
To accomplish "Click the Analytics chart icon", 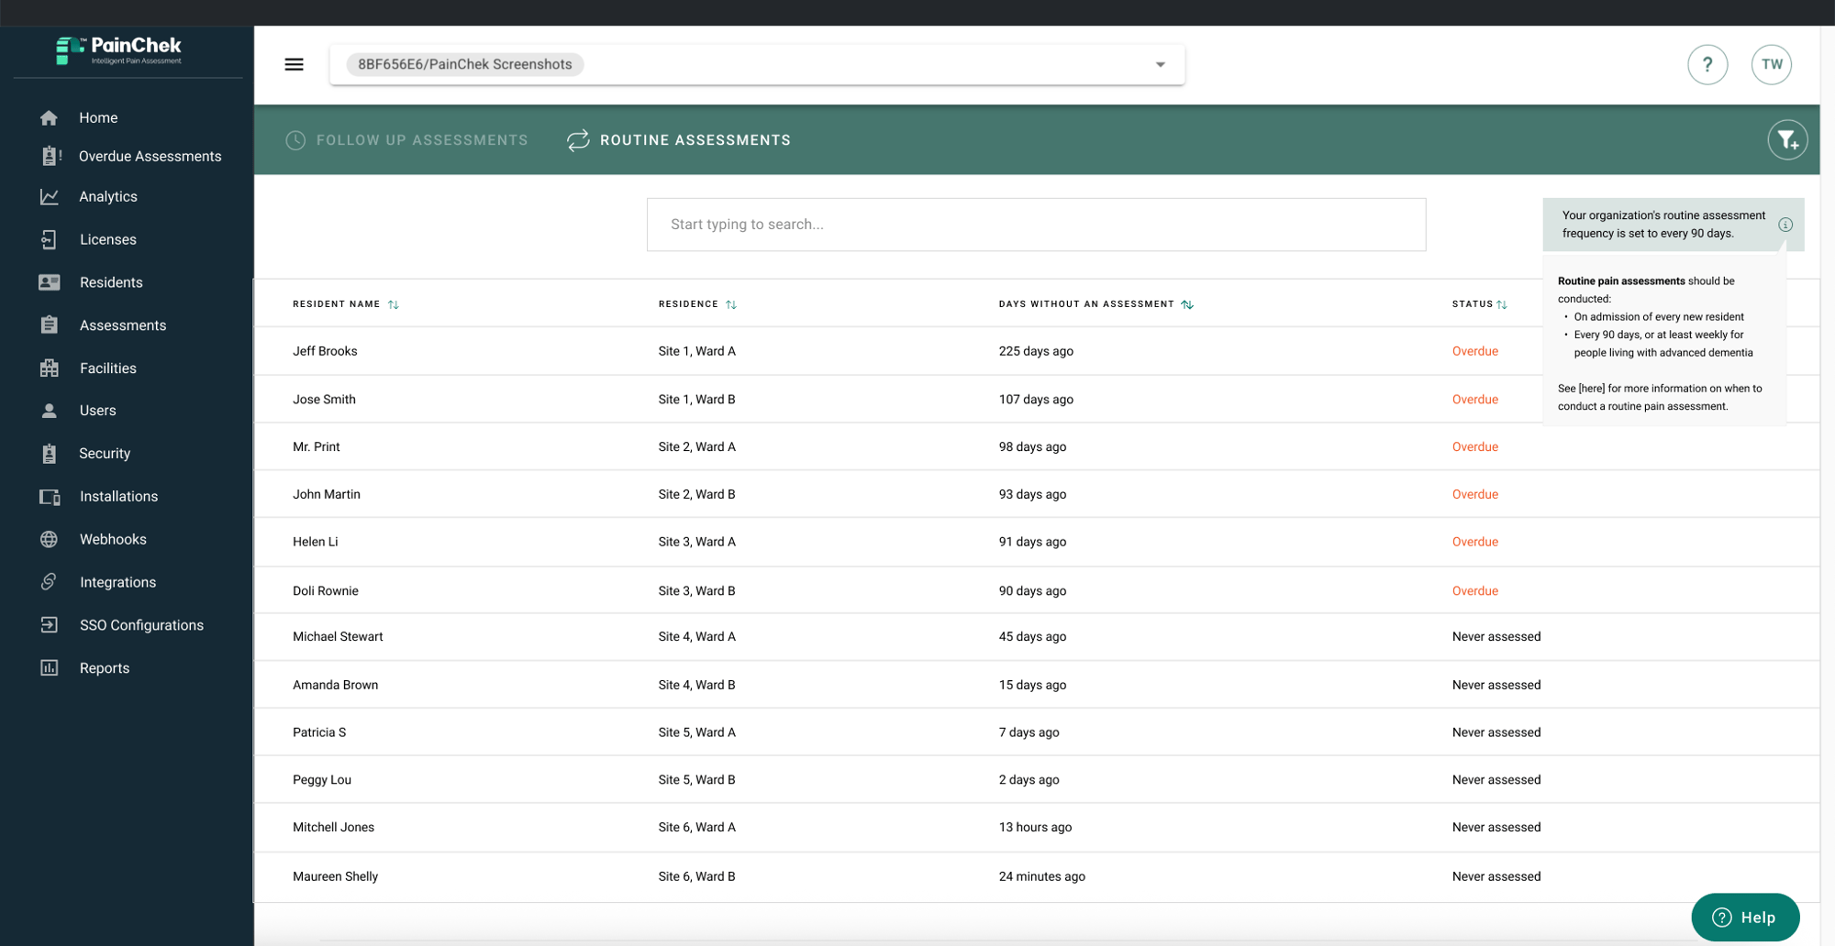I will click(x=50, y=196).
